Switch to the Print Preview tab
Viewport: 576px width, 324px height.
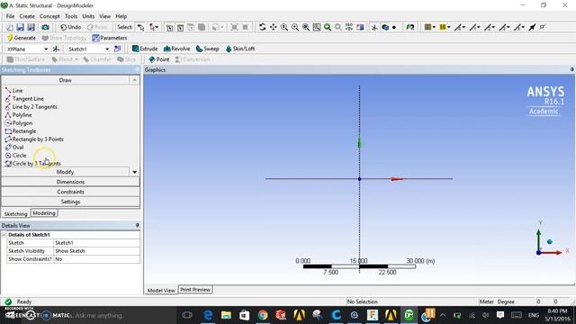pos(195,290)
